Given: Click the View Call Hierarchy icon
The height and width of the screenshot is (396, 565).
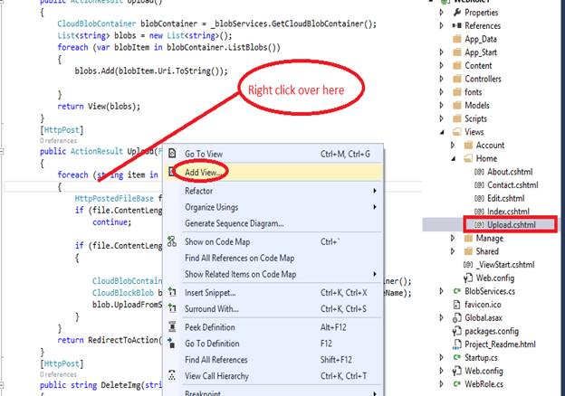Looking at the screenshot, I should tap(172, 375).
